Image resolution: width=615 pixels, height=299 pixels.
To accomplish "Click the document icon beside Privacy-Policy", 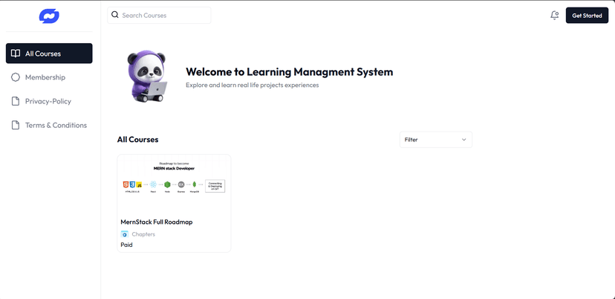I will tap(16, 101).
